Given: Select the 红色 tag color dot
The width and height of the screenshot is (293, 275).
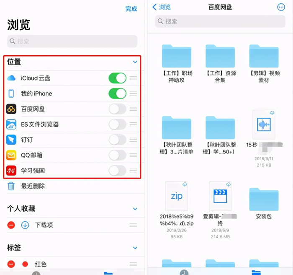Looking at the screenshot, I should 25,264.
